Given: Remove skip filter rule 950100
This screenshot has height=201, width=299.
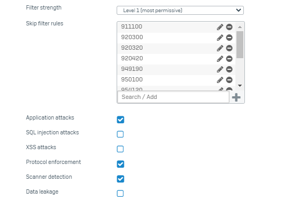Looking at the screenshot, I should coord(229,80).
